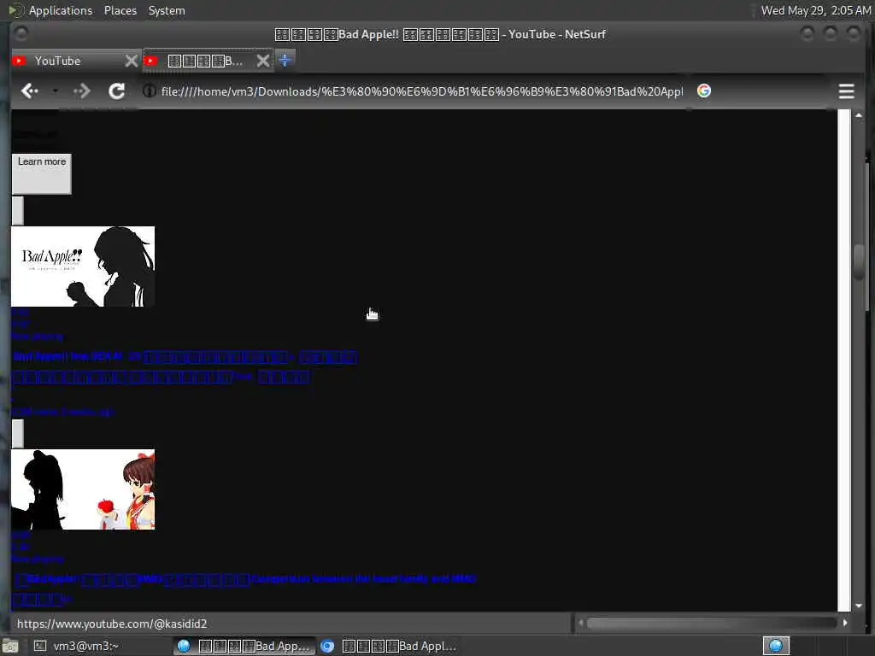Viewport: 875px width, 656px height.
Task: Click the show desktop icon in taskbar
Action: tap(9, 647)
